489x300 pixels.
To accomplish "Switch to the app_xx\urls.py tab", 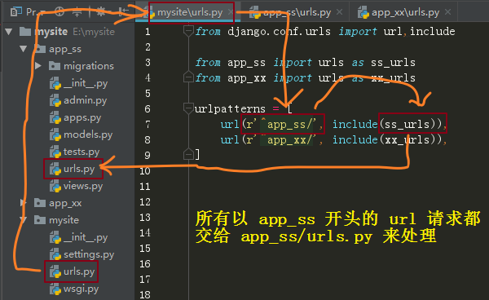I will (x=405, y=12).
